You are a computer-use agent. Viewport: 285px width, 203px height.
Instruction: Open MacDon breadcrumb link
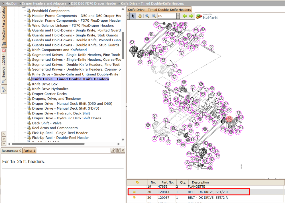pos(11,3)
